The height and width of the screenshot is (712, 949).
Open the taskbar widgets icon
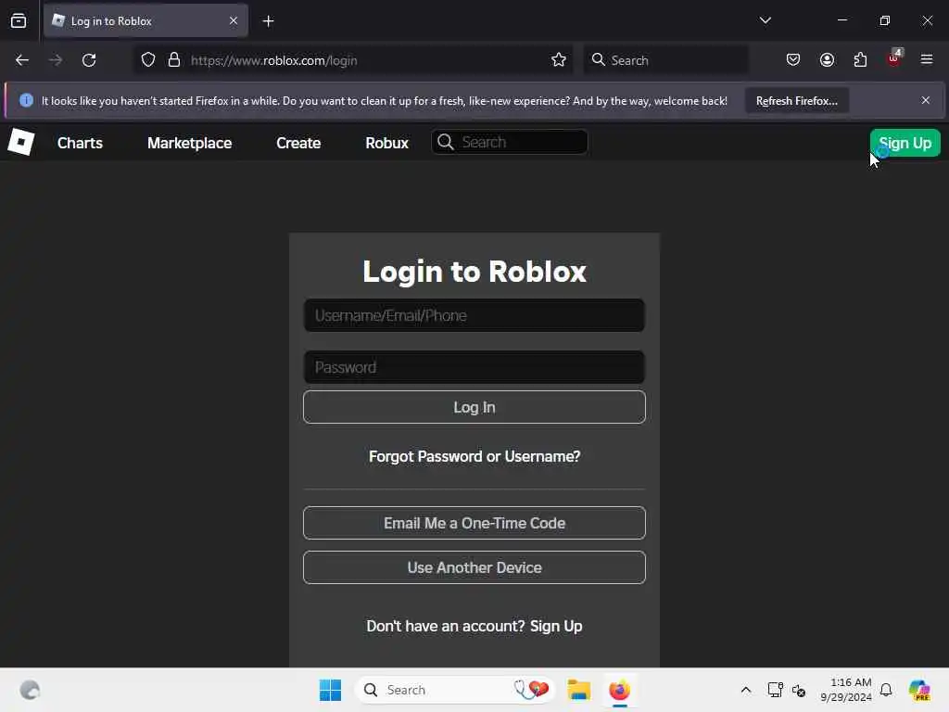pyautogui.click(x=30, y=690)
